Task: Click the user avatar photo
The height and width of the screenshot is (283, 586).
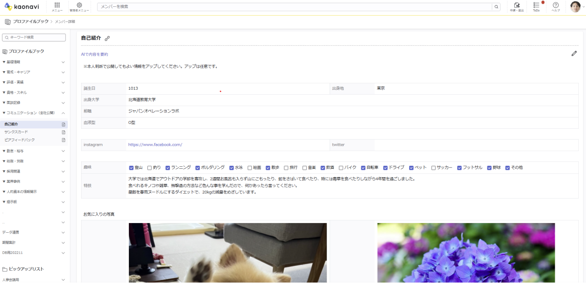Action: point(575,7)
